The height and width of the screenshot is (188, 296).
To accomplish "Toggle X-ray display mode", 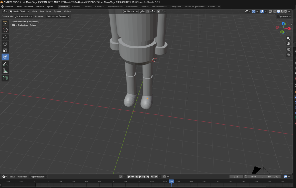I will (270, 11).
